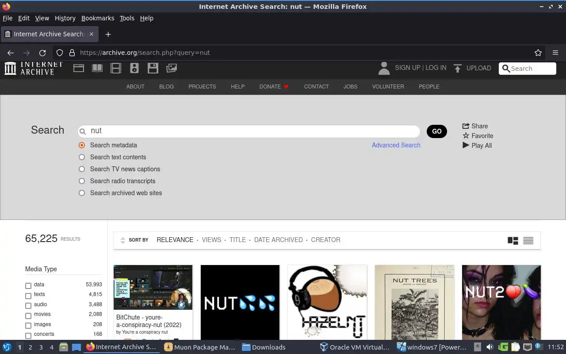Open the History menu
The height and width of the screenshot is (354, 566).
[65, 18]
